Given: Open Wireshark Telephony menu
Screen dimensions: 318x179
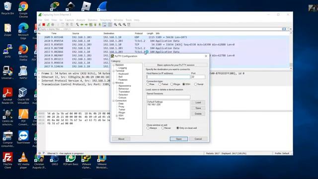Looking at the screenshot, I should point(106,20).
